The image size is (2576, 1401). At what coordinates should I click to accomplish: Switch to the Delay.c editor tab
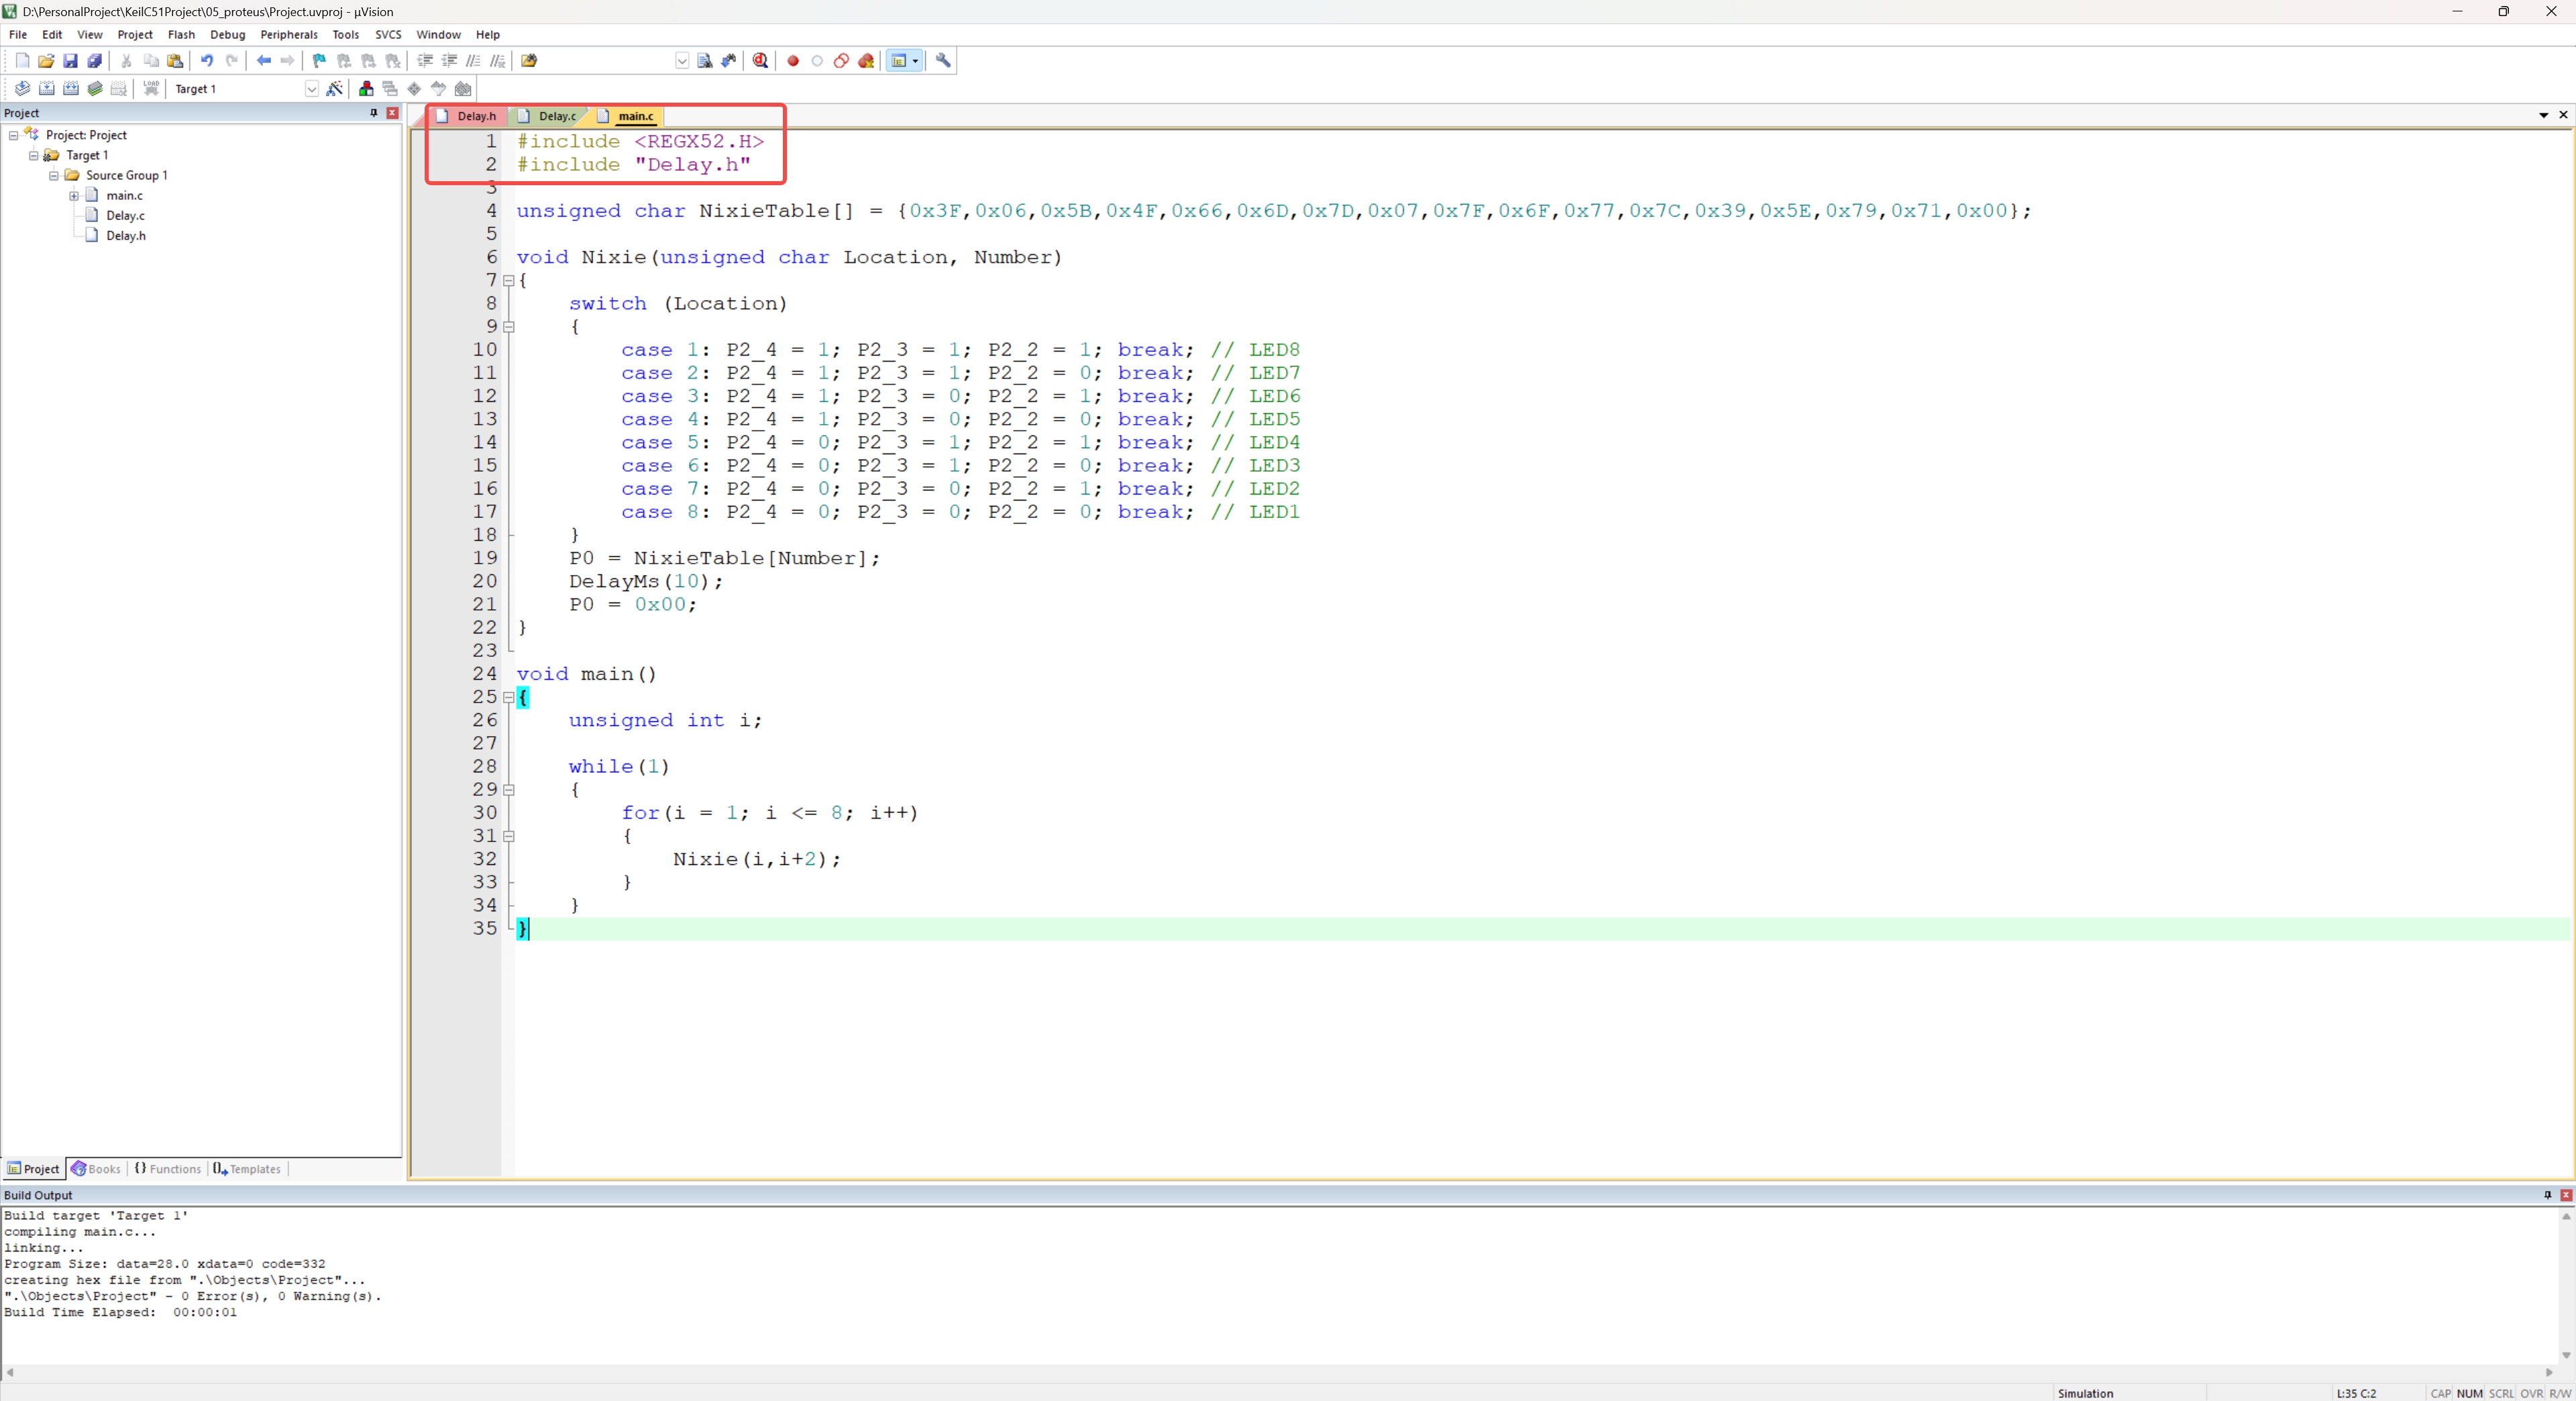click(x=548, y=116)
